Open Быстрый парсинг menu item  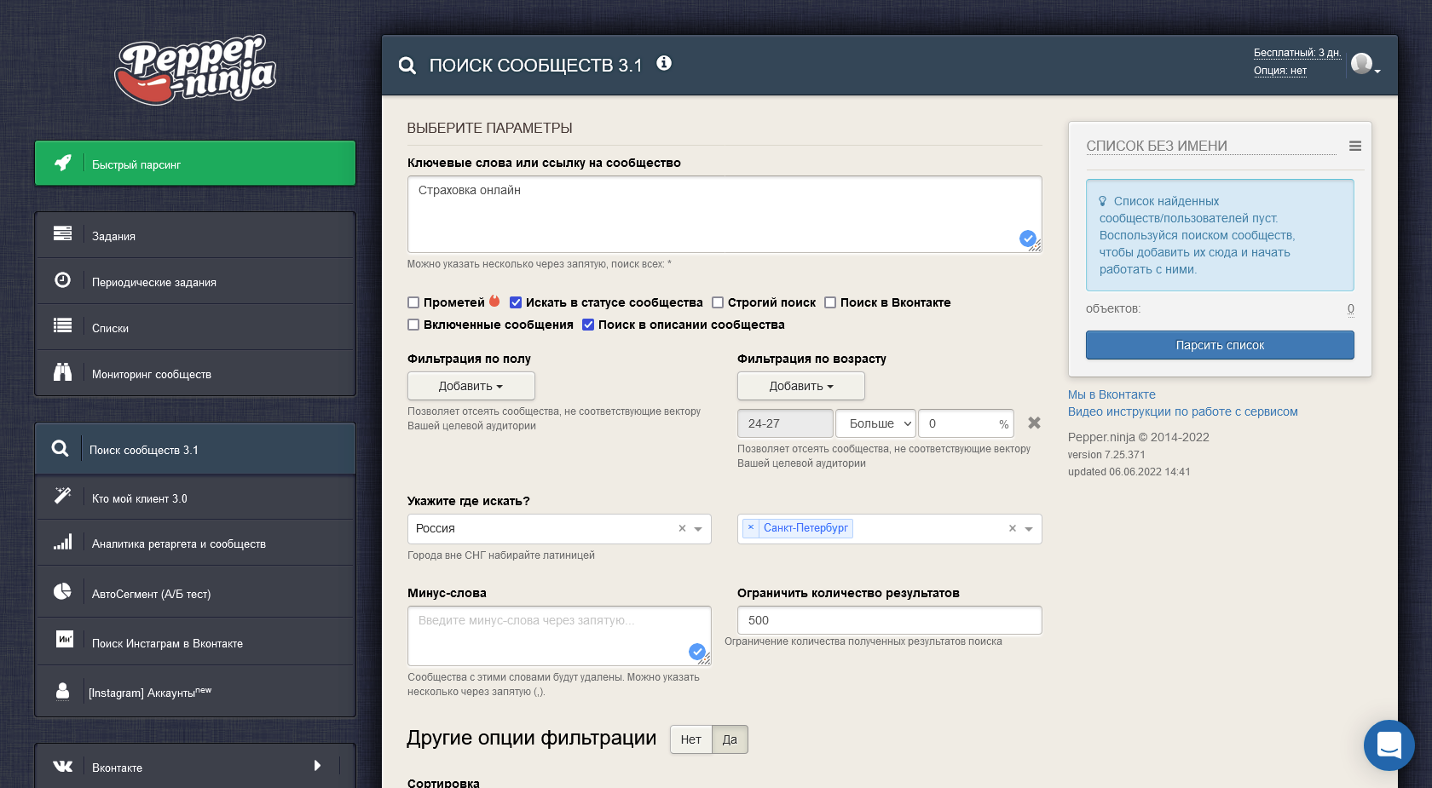(x=195, y=163)
